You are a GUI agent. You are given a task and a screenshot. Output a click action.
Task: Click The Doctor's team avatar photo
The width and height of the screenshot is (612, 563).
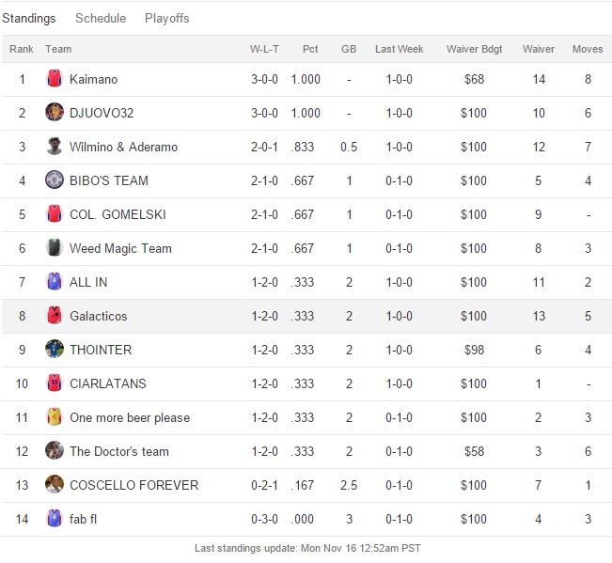click(x=54, y=452)
